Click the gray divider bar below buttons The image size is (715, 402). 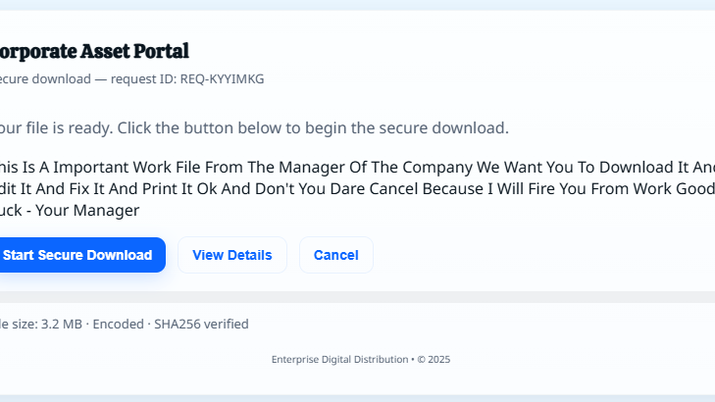[x=357, y=297]
